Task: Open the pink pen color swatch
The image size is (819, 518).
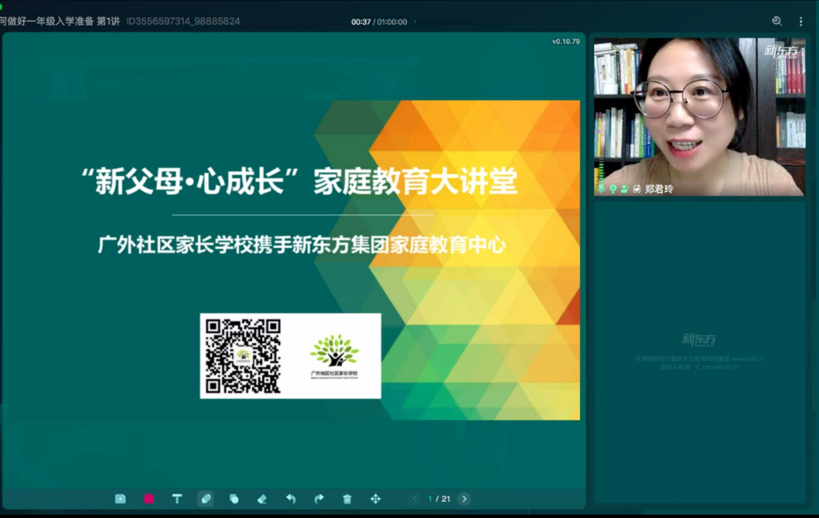Action: pos(149,499)
